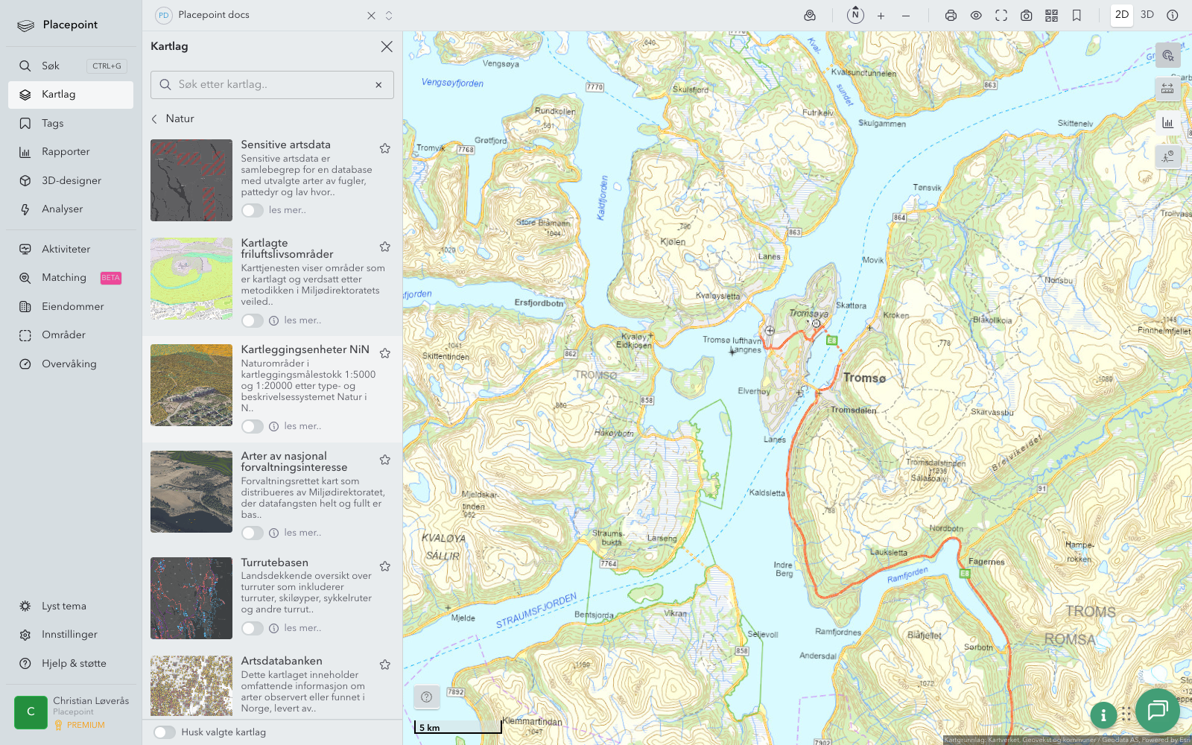The width and height of the screenshot is (1192, 745).
Task: Click the Søk etter kartlag field
Action: point(272,85)
